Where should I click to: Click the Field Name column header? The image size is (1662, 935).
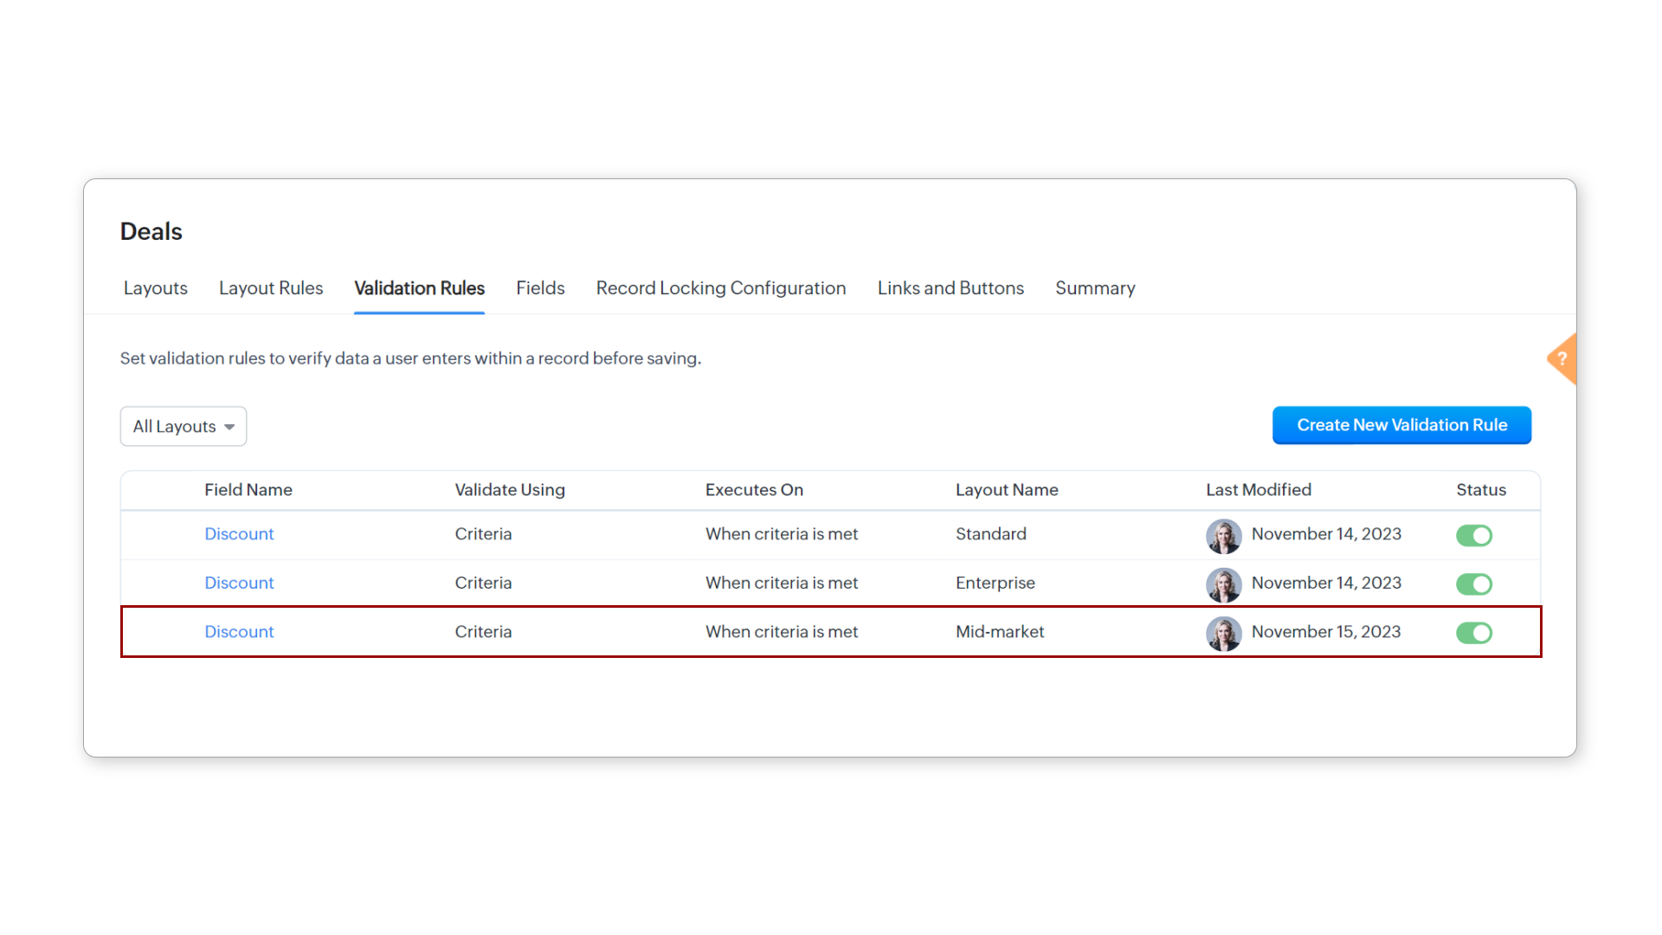coord(248,490)
